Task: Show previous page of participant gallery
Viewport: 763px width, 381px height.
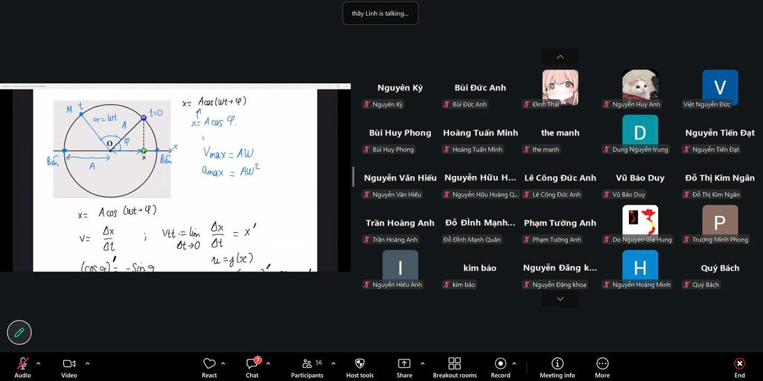Action: [x=560, y=57]
